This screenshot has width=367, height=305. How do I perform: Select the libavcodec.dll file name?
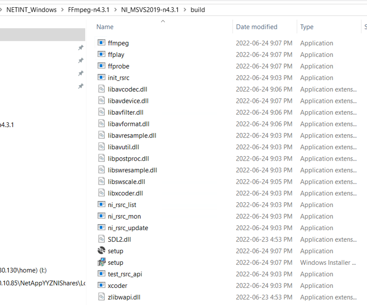[127, 89]
